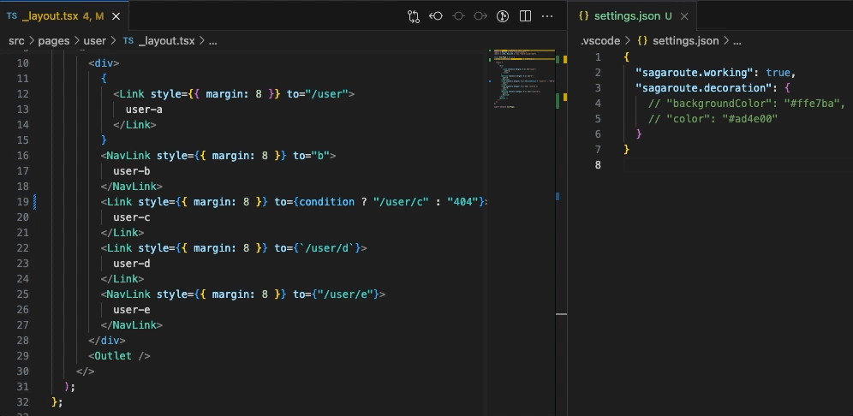Place cursor on user-e text

(x=132, y=309)
